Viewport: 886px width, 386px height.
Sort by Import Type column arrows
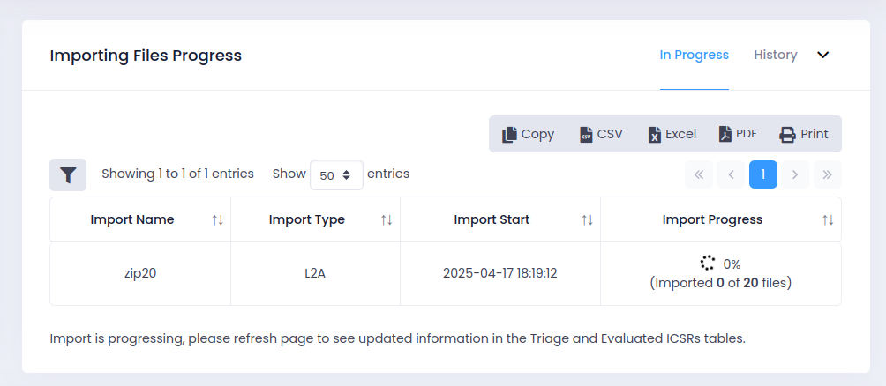[387, 219]
